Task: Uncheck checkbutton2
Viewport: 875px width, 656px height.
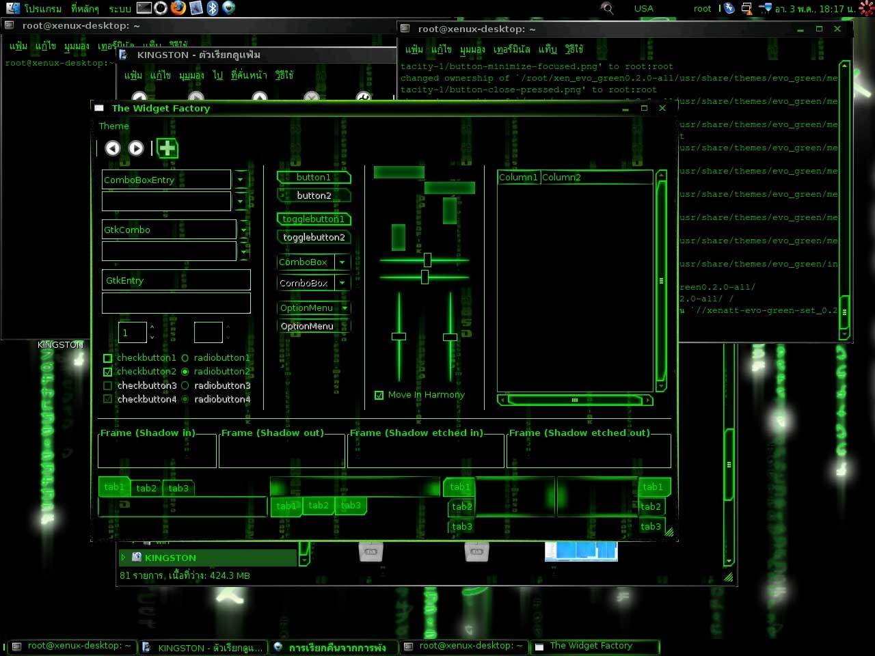Action: pyautogui.click(x=107, y=372)
